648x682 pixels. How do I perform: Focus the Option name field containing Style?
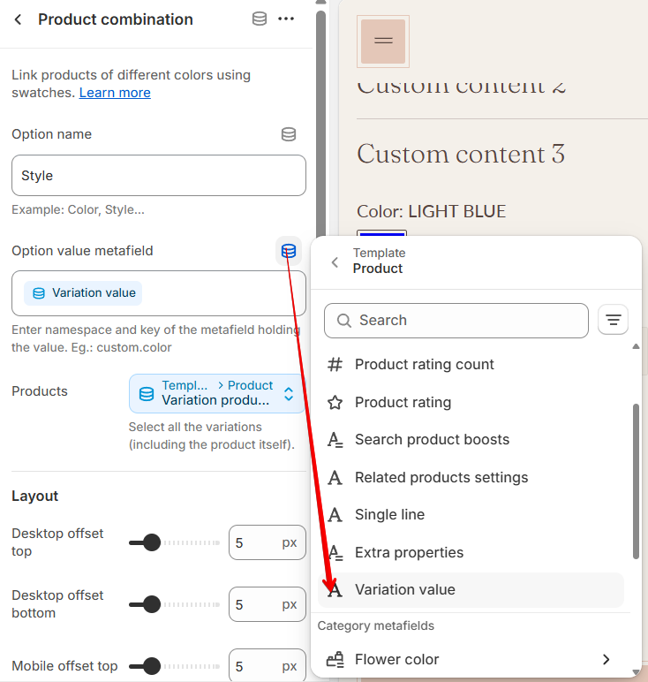tap(159, 175)
